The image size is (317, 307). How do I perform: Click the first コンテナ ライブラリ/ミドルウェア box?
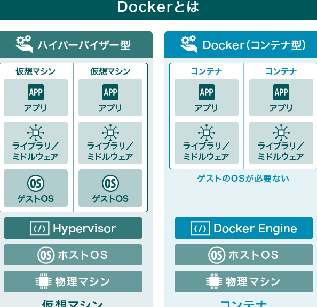[207, 143]
